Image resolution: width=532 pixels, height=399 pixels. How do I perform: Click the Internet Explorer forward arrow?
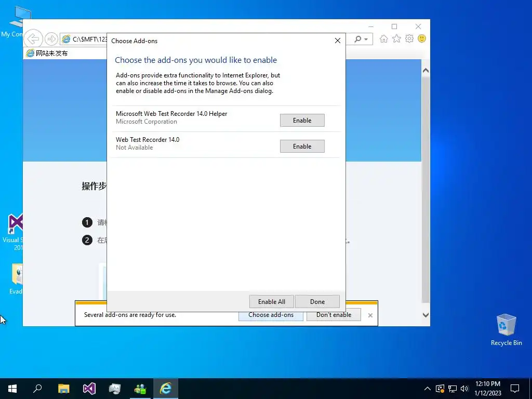(51, 39)
